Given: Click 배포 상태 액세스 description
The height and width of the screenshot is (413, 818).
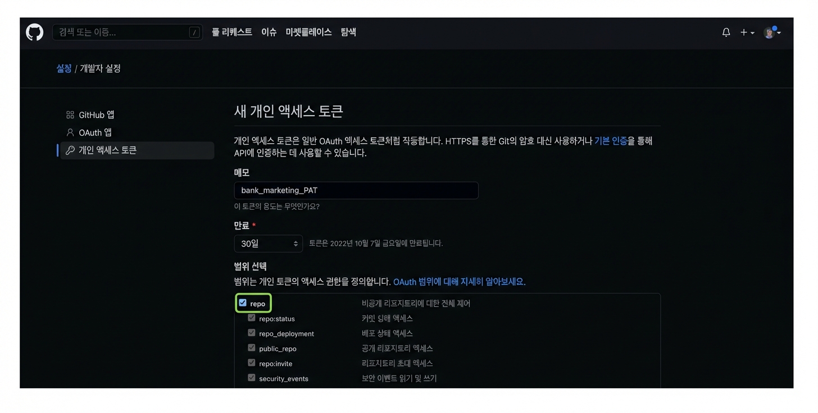Looking at the screenshot, I should (387, 333).
